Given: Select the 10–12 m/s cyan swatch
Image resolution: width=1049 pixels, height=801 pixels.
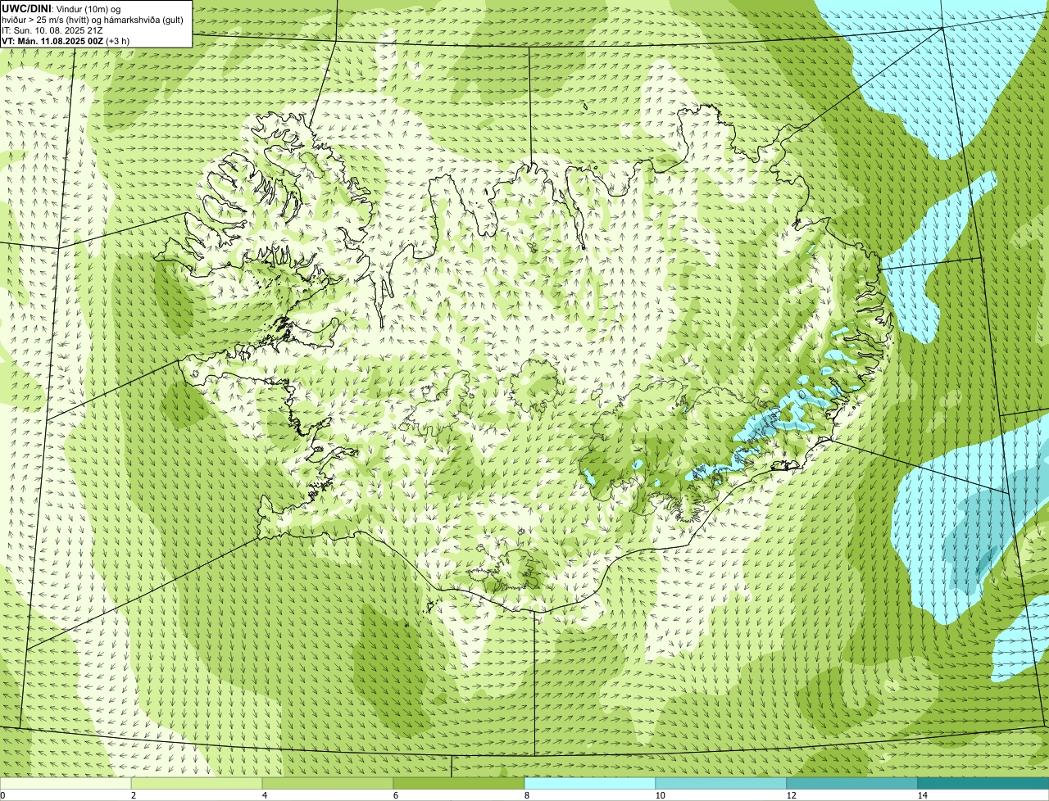Looking at the screenshot, I should pos(721,783).
